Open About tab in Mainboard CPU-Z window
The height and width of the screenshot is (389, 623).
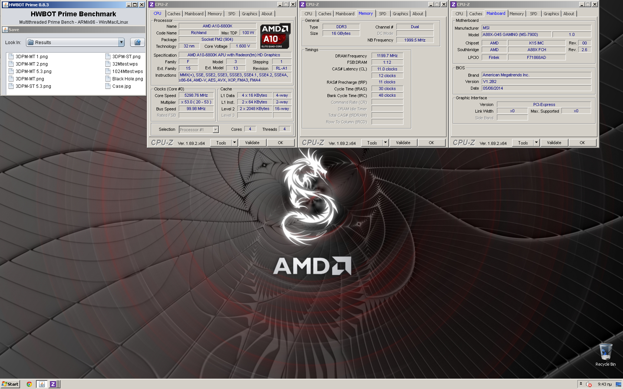pos(569,14)
